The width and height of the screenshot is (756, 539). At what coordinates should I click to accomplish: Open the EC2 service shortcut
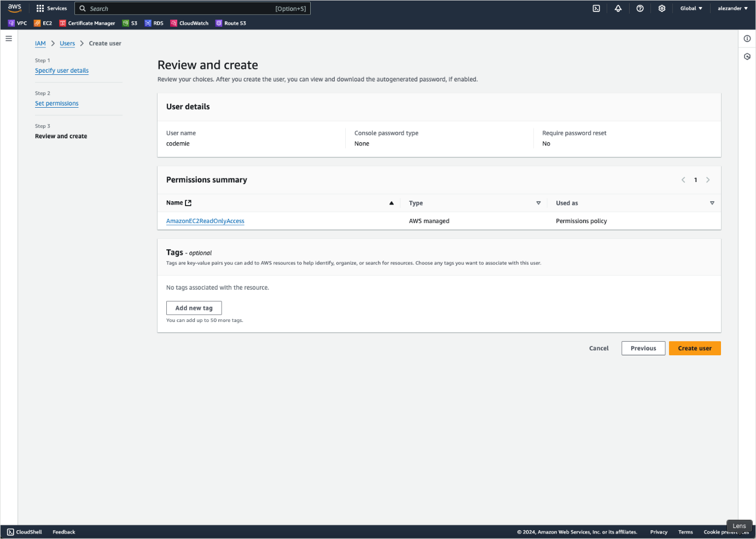(43, 23)
